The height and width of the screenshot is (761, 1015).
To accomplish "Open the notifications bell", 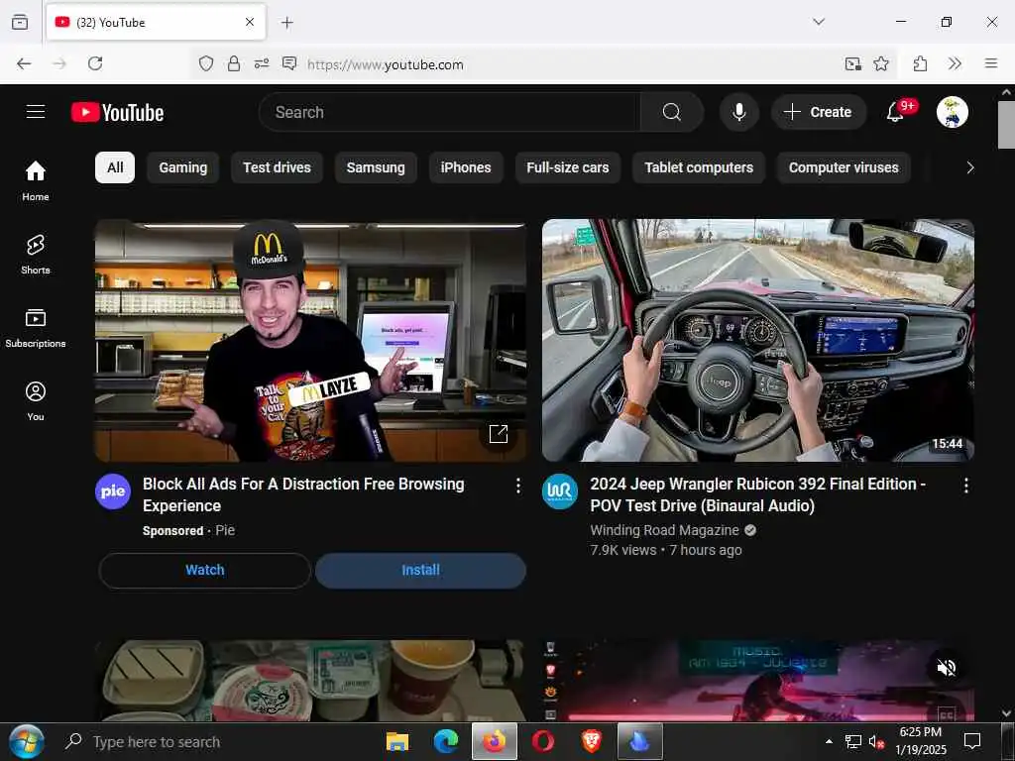I will [895, 112].
